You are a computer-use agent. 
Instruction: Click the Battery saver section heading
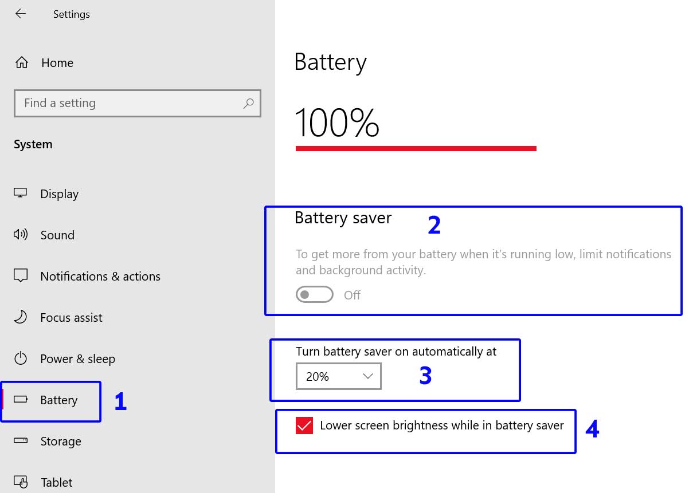[x=343, y=218]
